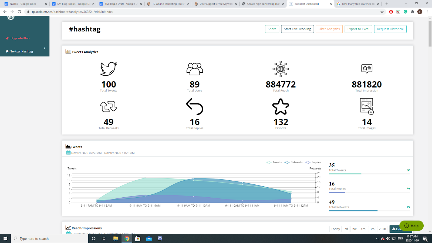The image size is (432, 243).
Task: Open File Explorer from the taskbar
Action: (x=116, y=238)
